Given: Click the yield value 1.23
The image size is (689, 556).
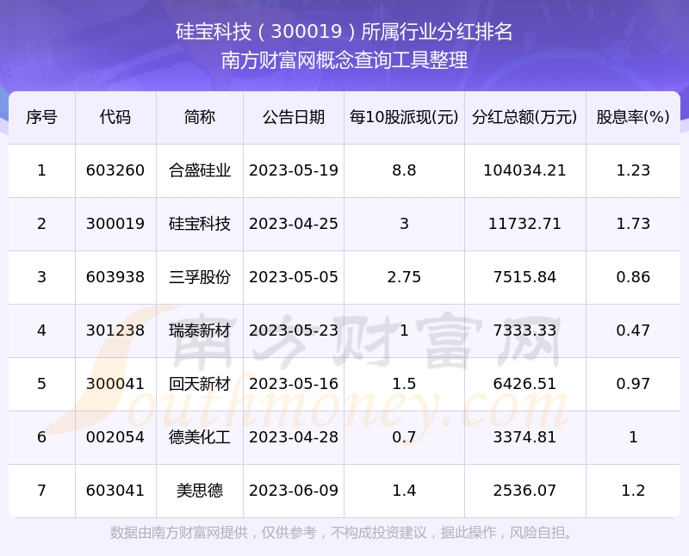Looking at the screenshot, I should click(633, 170).
